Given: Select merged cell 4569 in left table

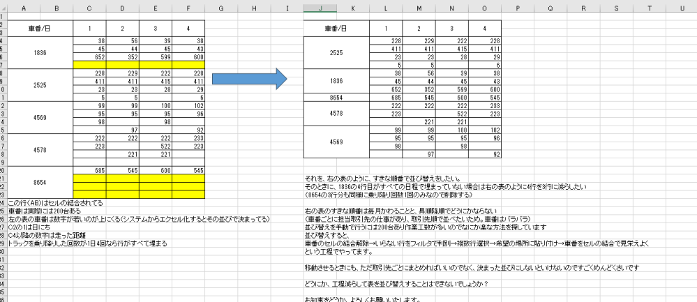Looking at the screenshot, I should 39,116.
